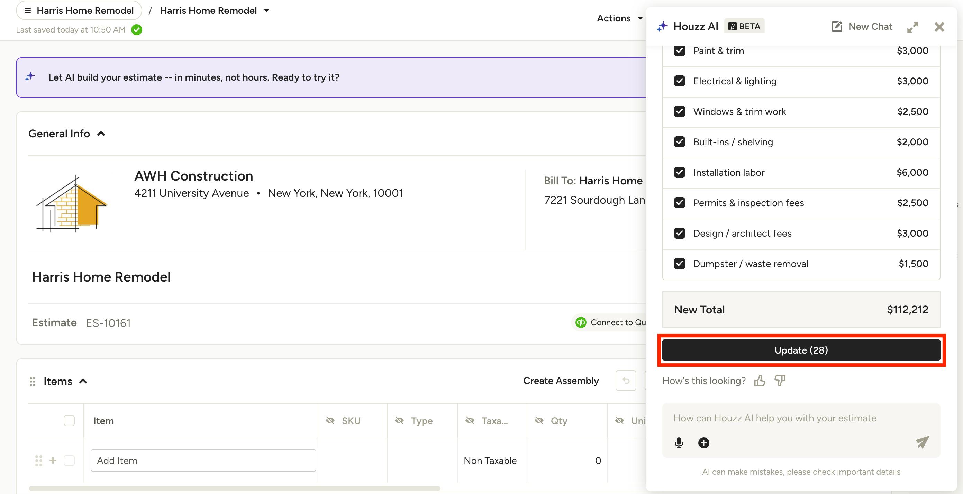The image size is (963, 494).
Task: Click the plus icon beside Add Item row
Action: point(53,460)
